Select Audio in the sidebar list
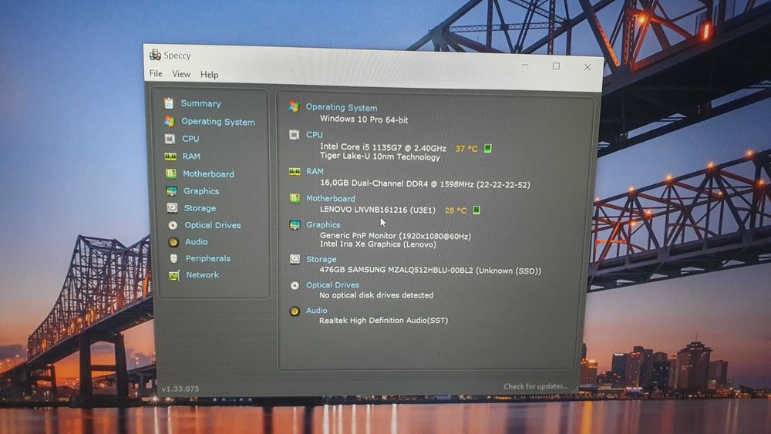Viewport: 771px width, 434px height. pyautogui.click(x=196, y=242)
